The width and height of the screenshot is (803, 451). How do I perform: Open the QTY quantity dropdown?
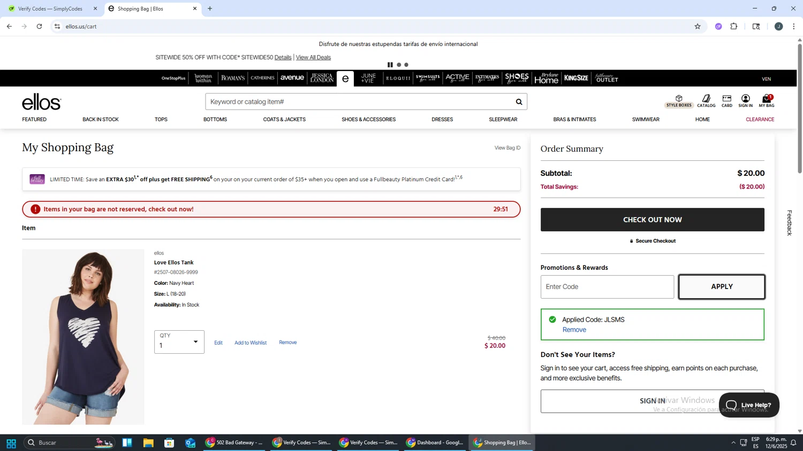point(179,342)
